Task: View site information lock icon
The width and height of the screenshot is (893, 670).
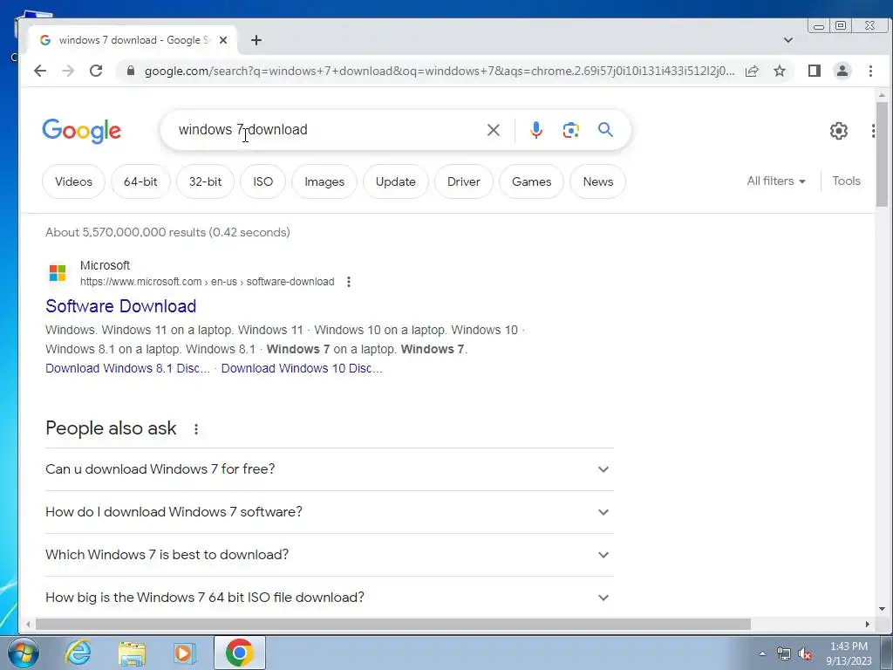Action: tap(131, 71)
